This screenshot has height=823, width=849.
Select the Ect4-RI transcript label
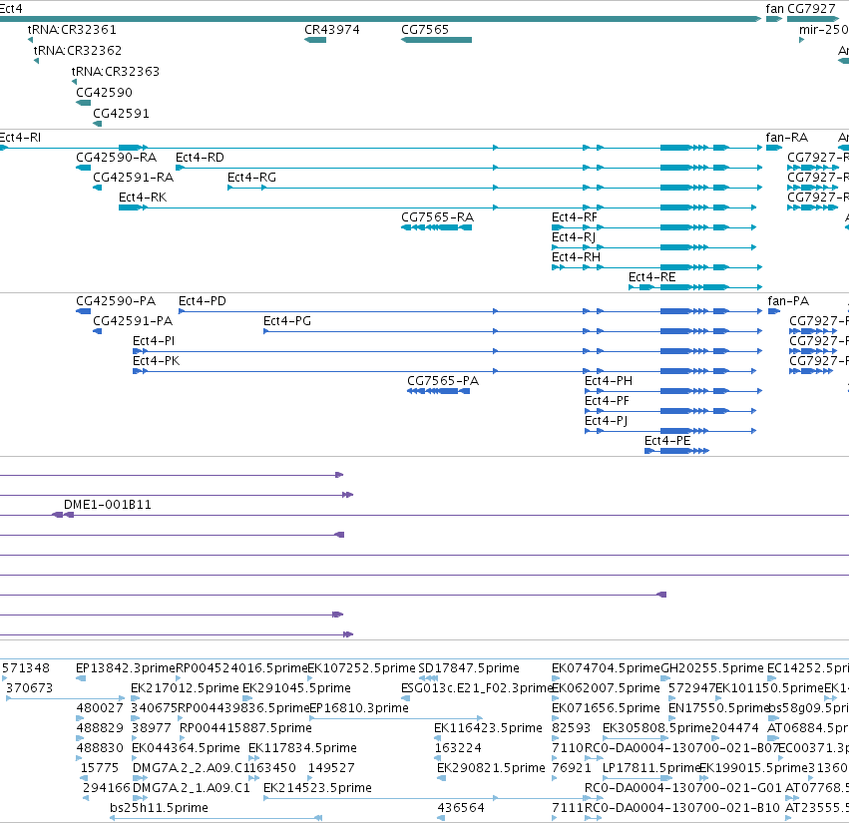click(x=20, y=138)
